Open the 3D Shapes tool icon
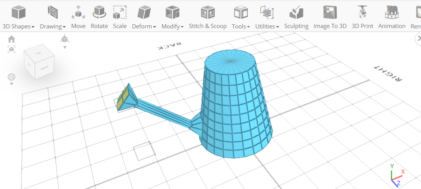This screenshot has height=189, width=421. point(19,13)
